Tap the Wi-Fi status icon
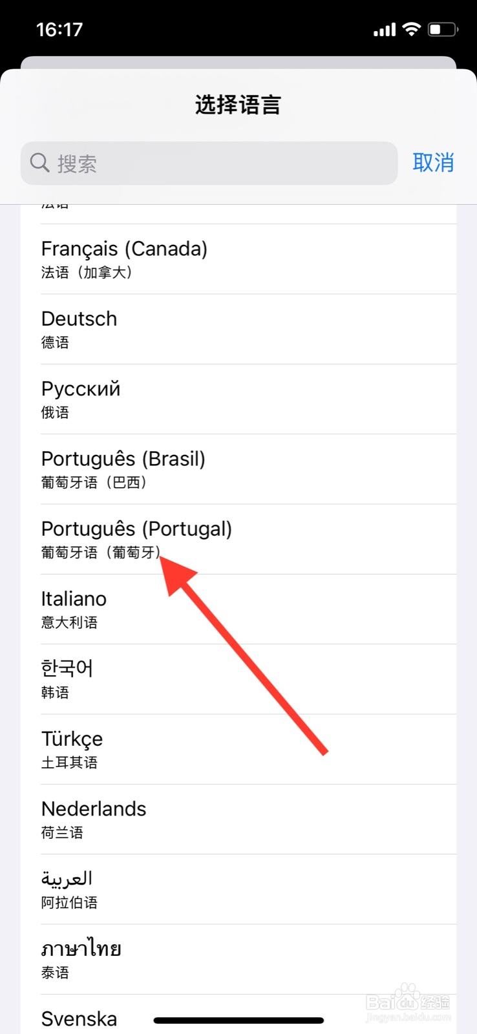This screenshot has width=477, height=1034. pyautogui.click(x=411, y=29)
